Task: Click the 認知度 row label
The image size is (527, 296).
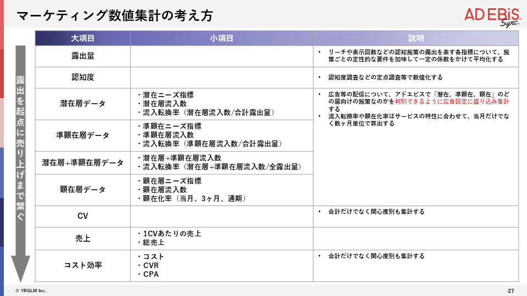Action: coord(83,77)
